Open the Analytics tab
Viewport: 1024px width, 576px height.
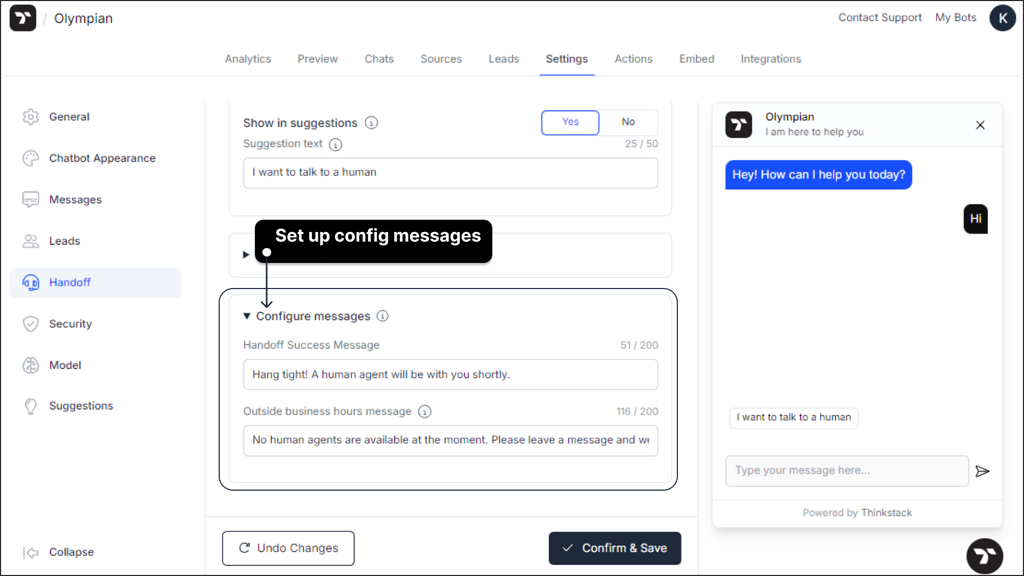coord(248,59)
